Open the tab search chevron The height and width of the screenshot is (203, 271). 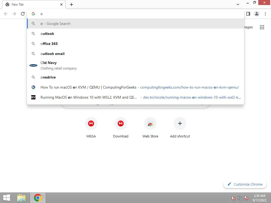coord(238,4)
